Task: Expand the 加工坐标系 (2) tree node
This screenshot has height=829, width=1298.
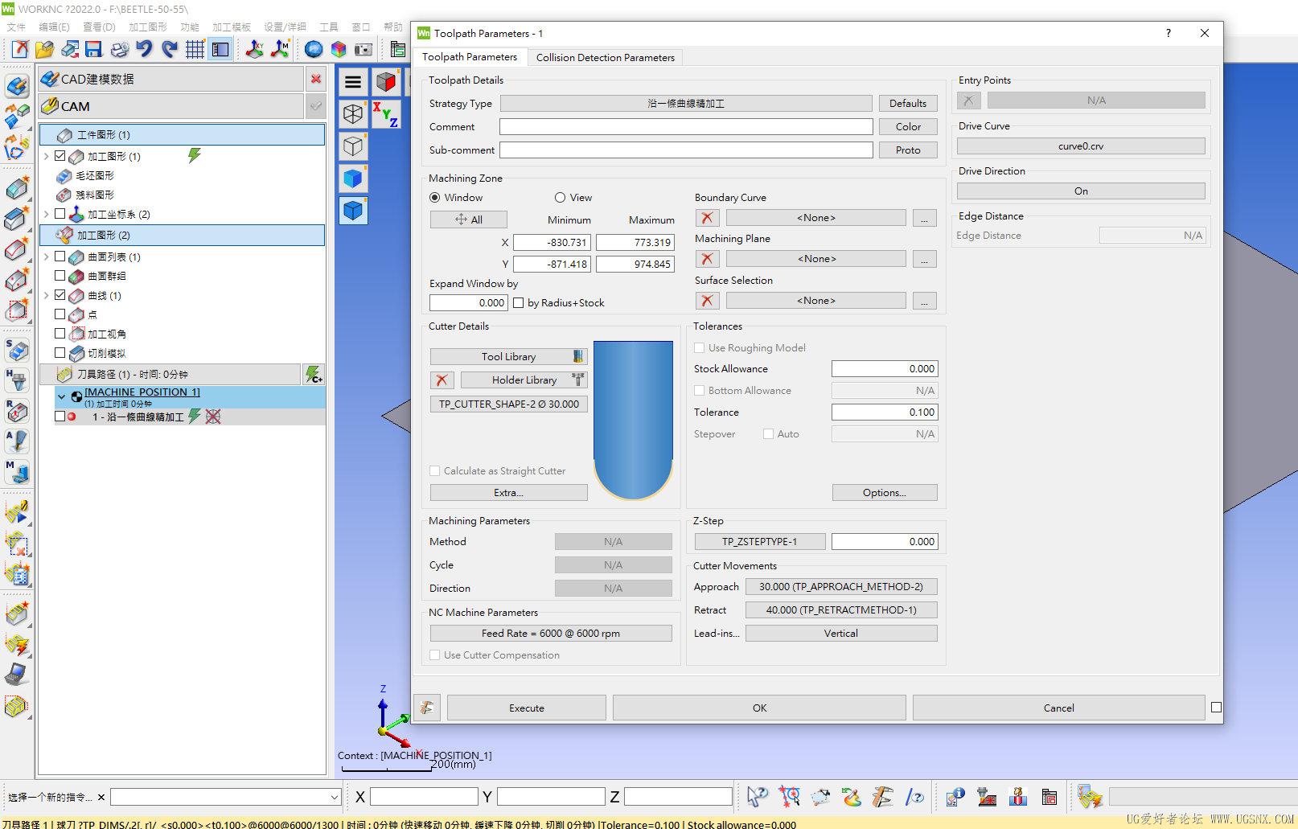Action: click(x=46, y=215)
